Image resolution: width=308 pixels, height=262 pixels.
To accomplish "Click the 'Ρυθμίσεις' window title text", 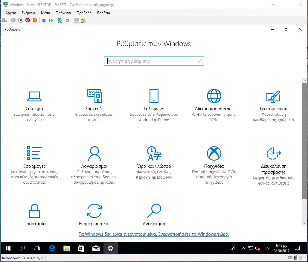I will pyautogui.click(x=12, y=30).
